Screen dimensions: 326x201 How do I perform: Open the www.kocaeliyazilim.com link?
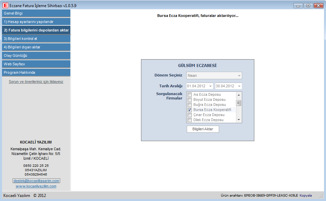36,186
